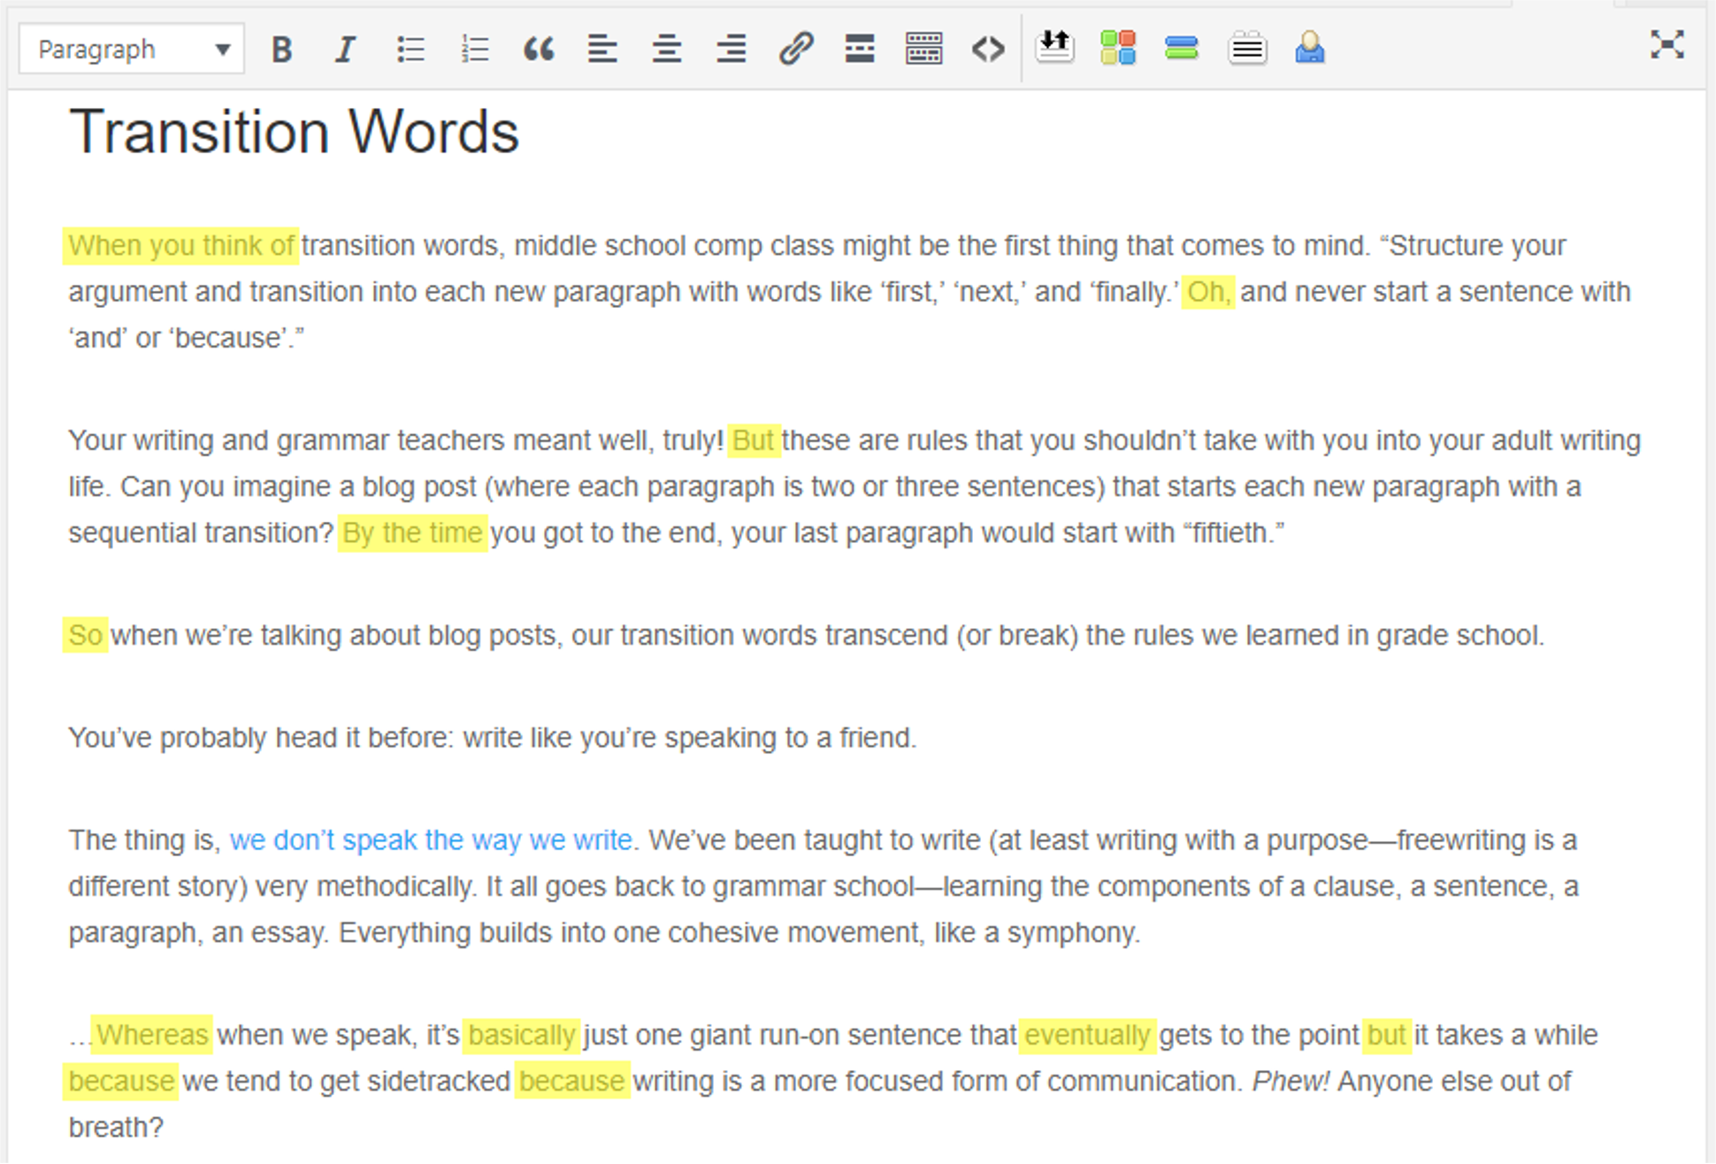Click highlighted 'but' before 'it takes a while'

[x=1386, y=1035]
